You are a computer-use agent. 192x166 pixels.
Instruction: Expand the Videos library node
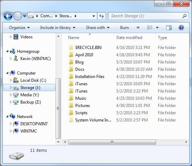[x=11, y=37]
